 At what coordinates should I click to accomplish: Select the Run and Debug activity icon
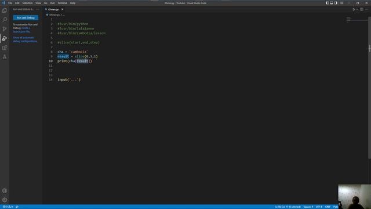pos(5,38)
